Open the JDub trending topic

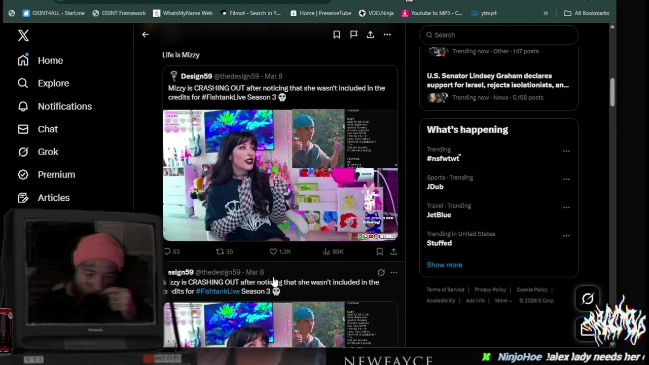pyautogui.click(x=435, y=187)
